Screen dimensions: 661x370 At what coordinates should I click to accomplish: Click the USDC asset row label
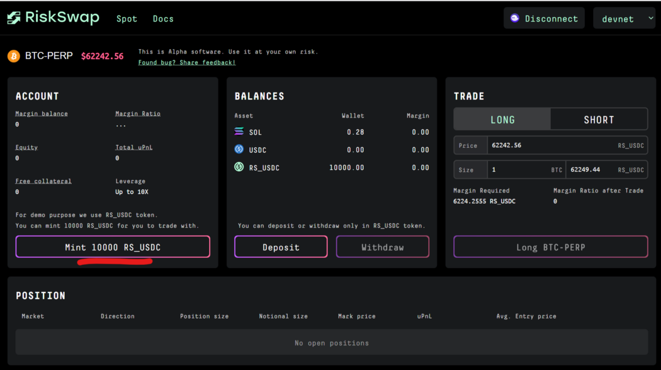pyautogui.click(x=257, y=150)
